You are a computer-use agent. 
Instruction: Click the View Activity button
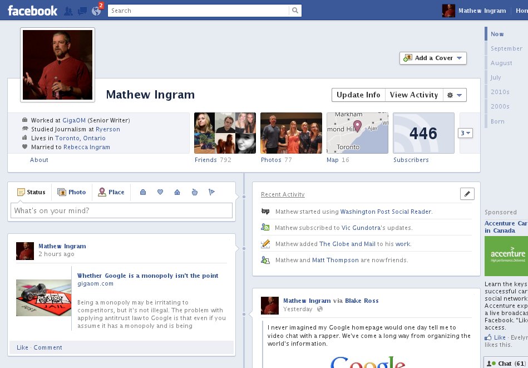pyautogui.click(x=414, y=95)
